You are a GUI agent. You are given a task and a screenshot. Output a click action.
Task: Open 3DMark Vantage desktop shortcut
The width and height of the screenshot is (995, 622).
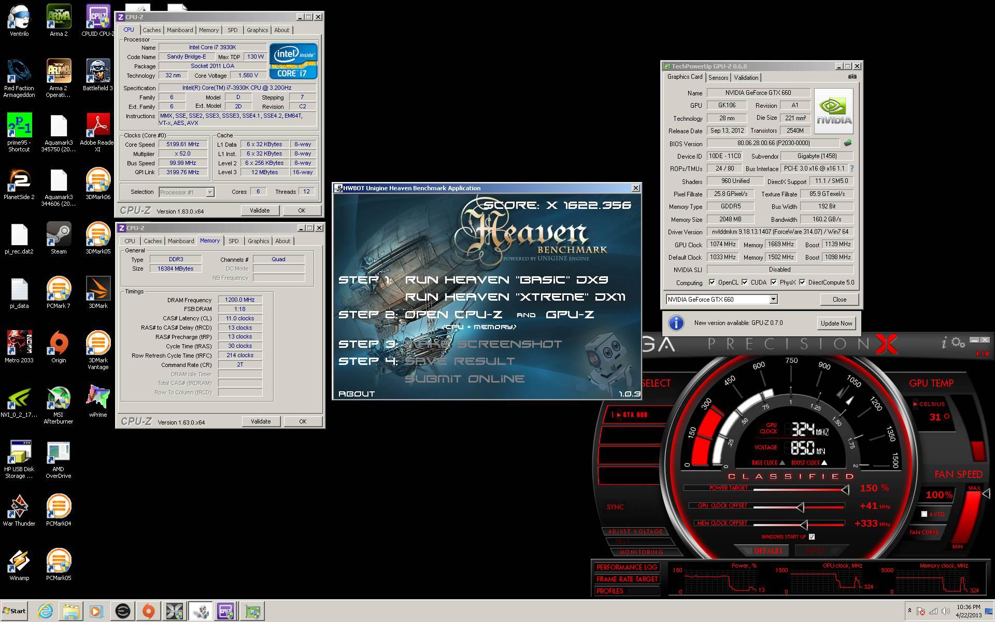coord(98,351)
